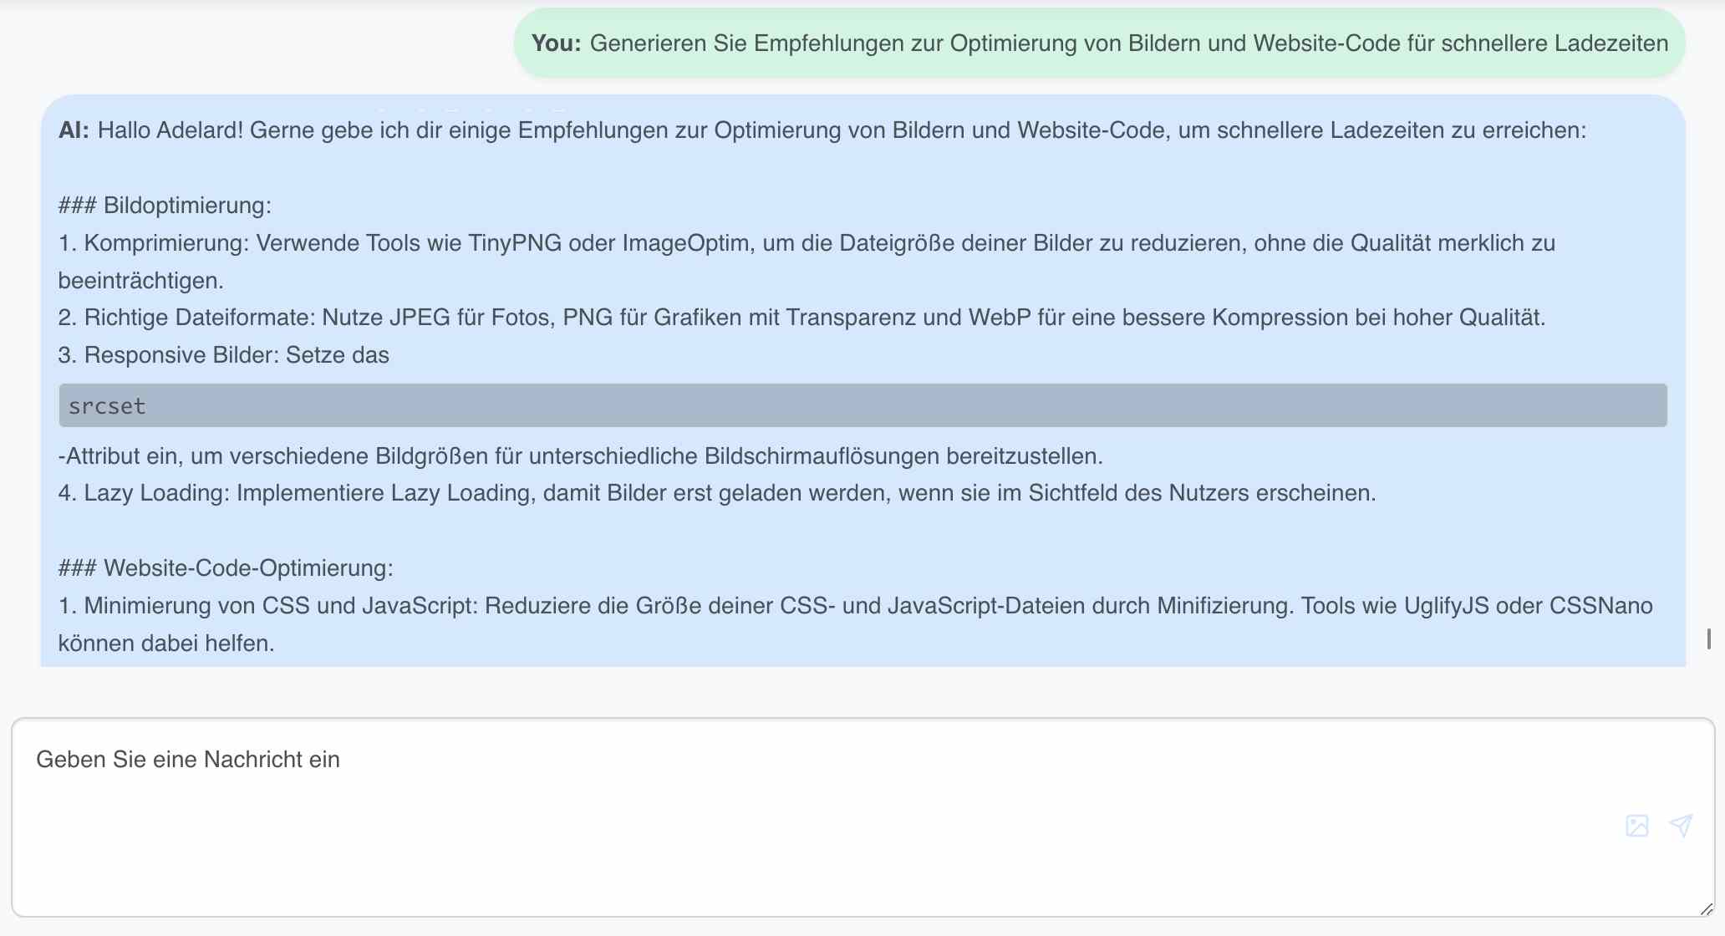This screenshot has width=1725, height=936.
Task: Click the send message paper-plane icon
Action: click(x=1681, y=826)
